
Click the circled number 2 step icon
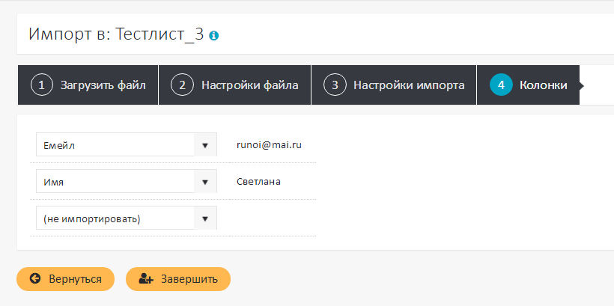(182, 85)
